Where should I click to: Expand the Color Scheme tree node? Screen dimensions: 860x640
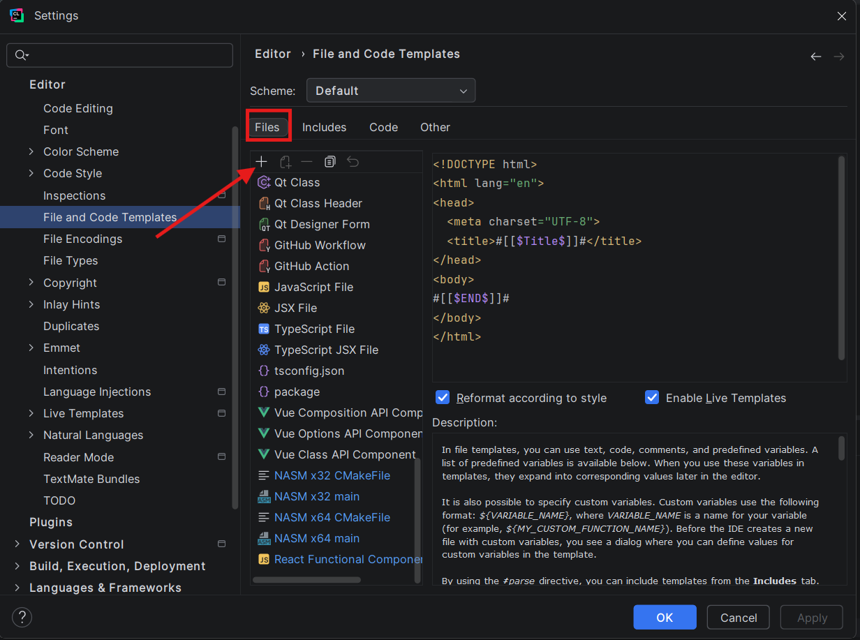click(31, 151)
